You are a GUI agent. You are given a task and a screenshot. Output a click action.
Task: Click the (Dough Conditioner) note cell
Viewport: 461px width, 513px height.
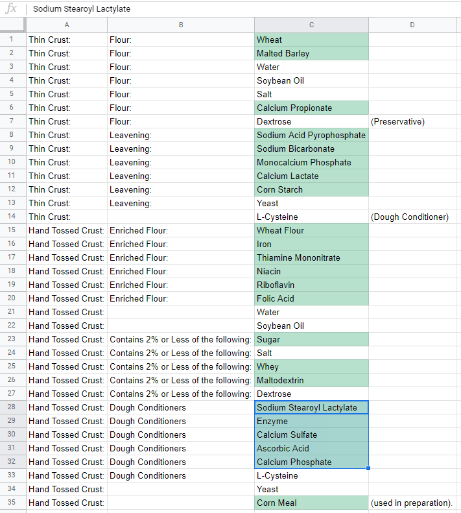pos(412,217)
